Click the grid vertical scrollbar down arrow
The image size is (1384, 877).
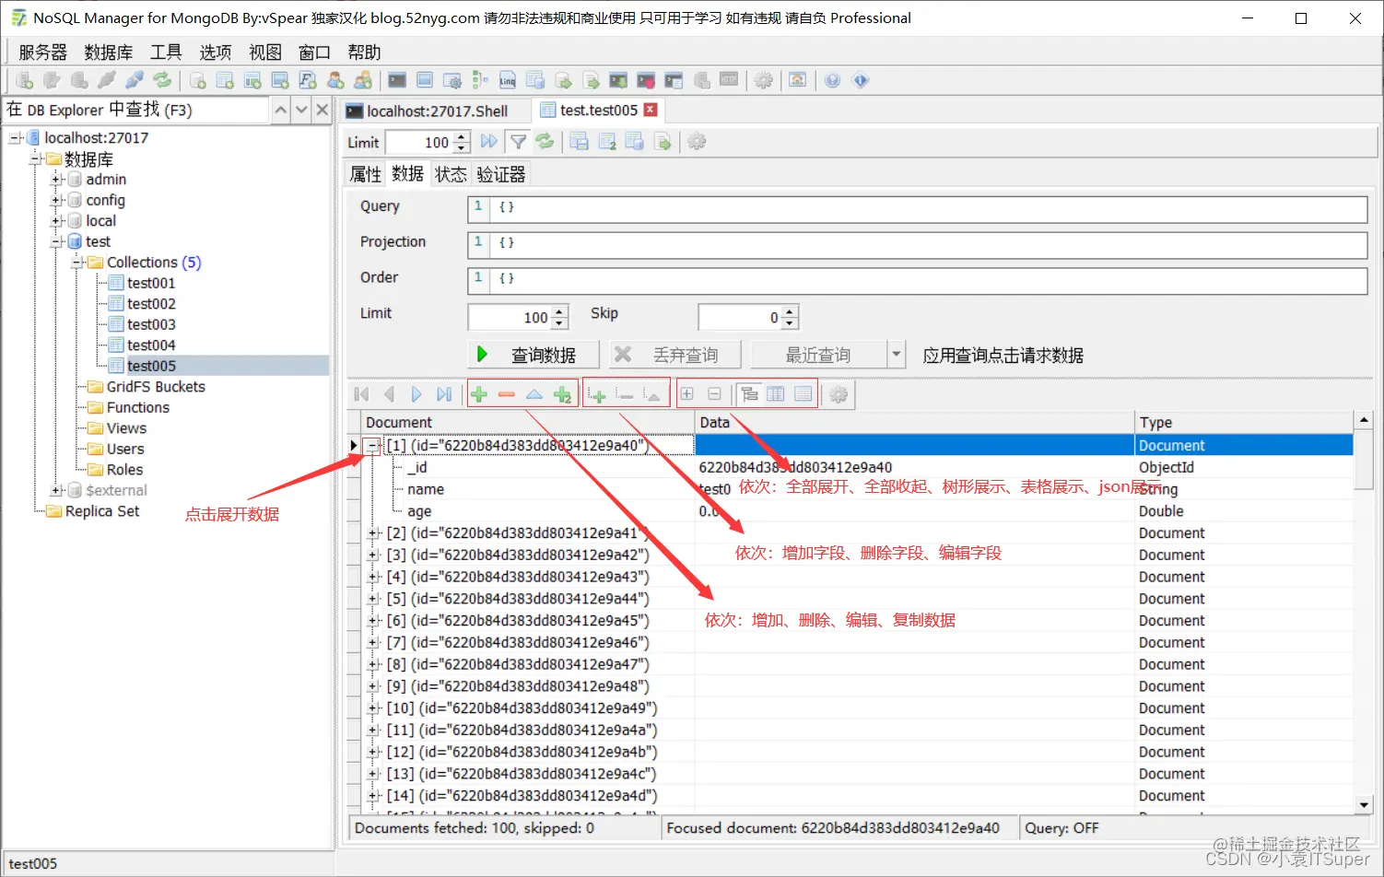tap(1365, 804)
